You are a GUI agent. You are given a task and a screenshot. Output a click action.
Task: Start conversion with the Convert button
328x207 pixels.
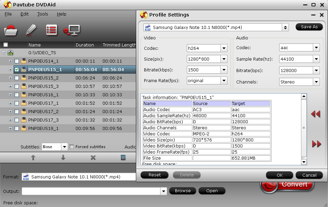[287, 186]
